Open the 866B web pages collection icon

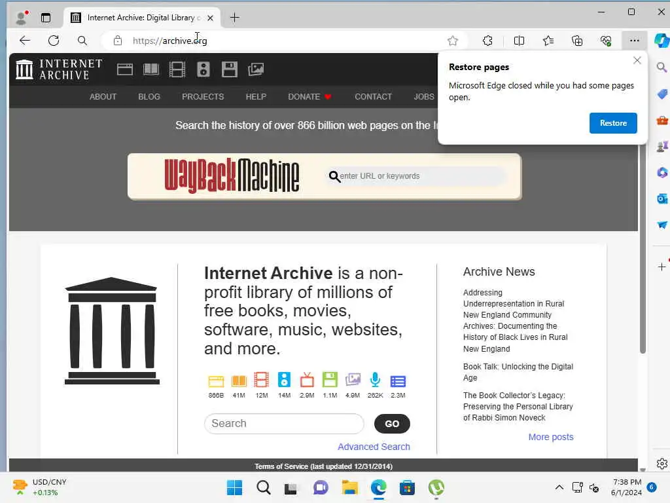click(216, 381)
